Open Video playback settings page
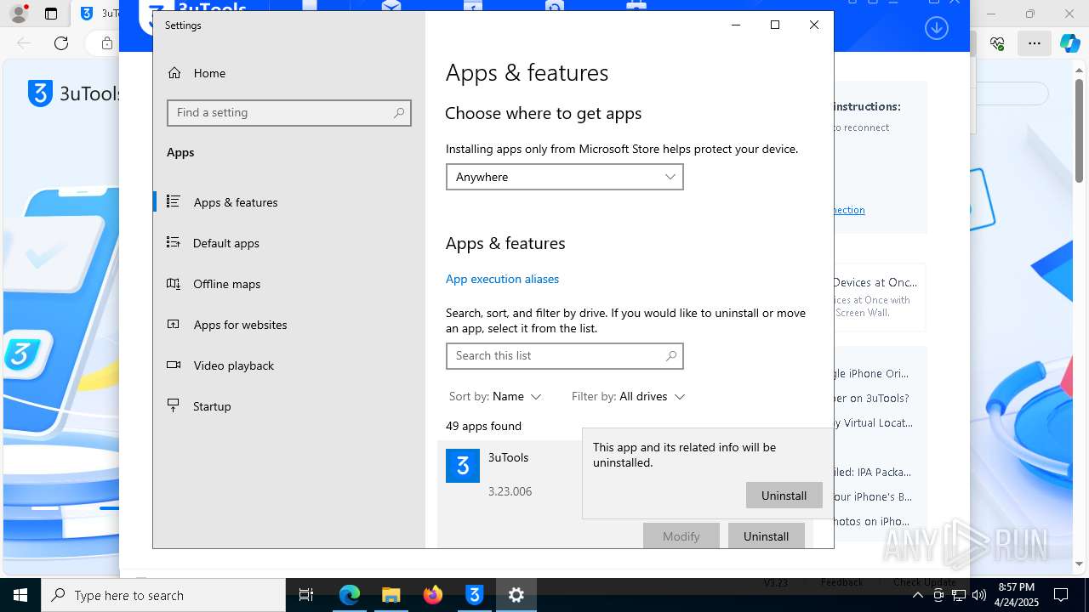The height and width of the screenshot is (612, 1089). 289,365
